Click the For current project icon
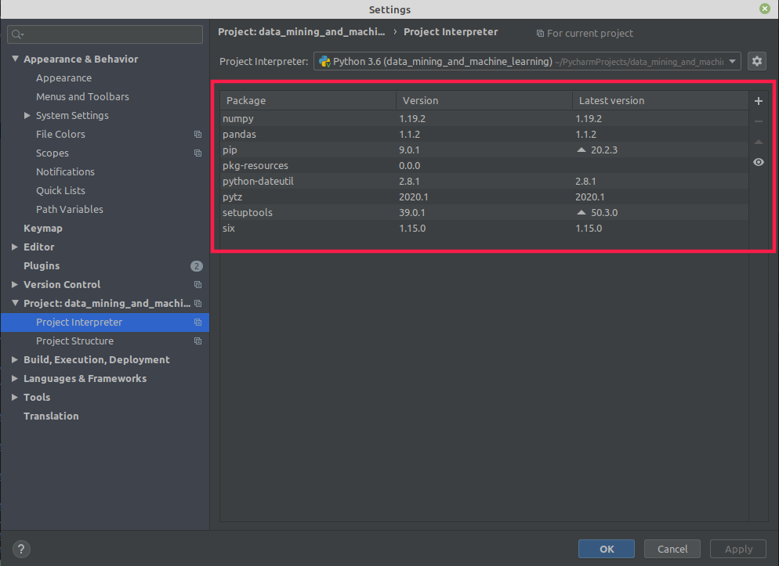The image size is (779, 566). (x=540, y=33)
